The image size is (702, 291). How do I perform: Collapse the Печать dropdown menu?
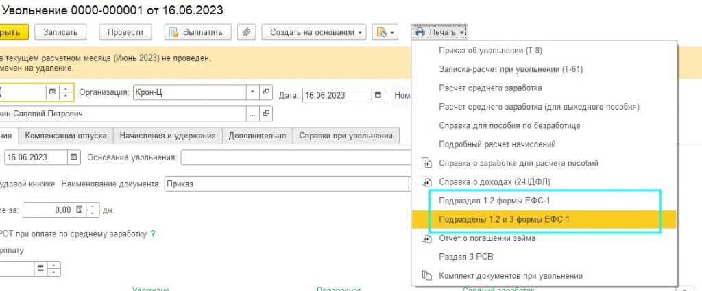pos(440,32)
